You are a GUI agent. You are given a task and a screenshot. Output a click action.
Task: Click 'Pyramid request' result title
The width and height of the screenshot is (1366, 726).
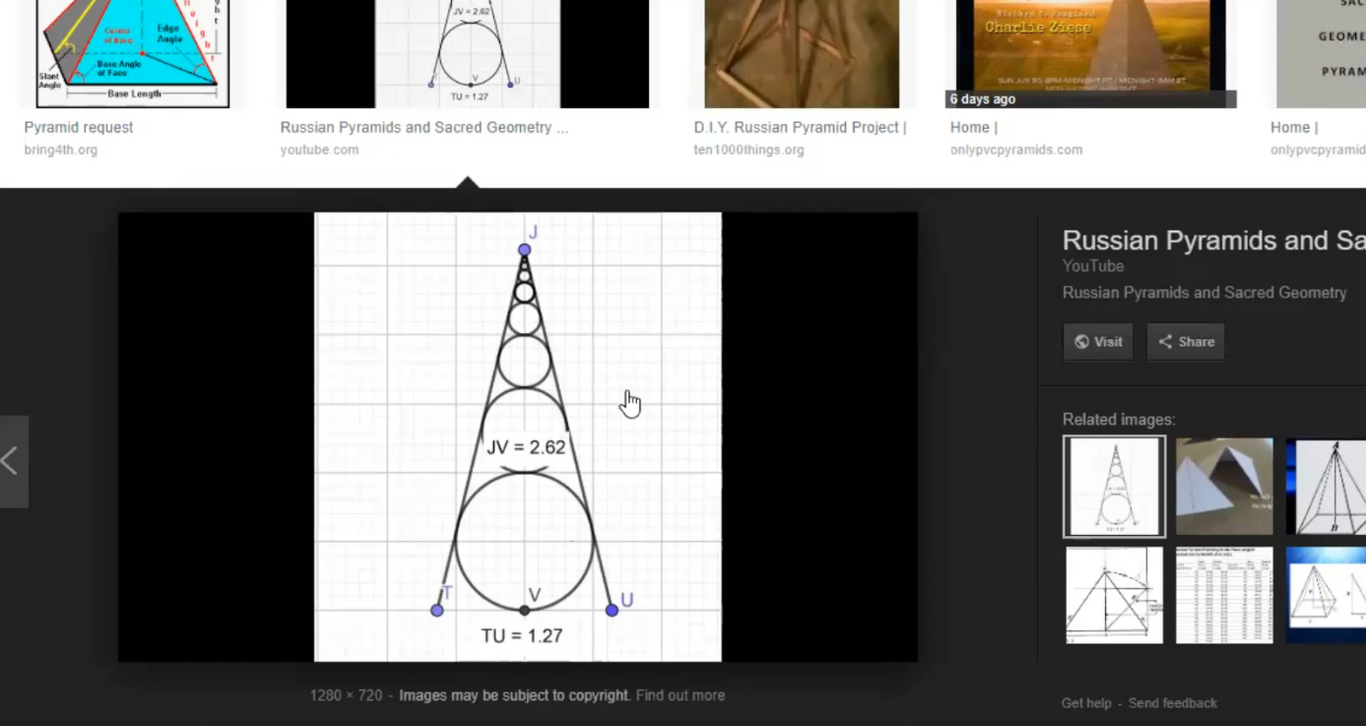79,127
